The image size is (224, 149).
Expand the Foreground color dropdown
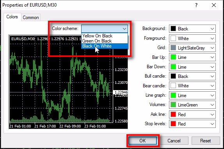(212, 38)
